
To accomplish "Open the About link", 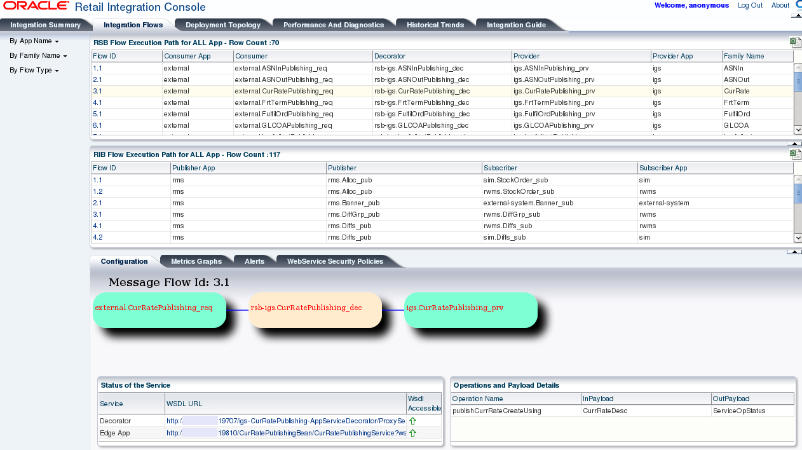I will pyautogui.click(x=780, y=5).
